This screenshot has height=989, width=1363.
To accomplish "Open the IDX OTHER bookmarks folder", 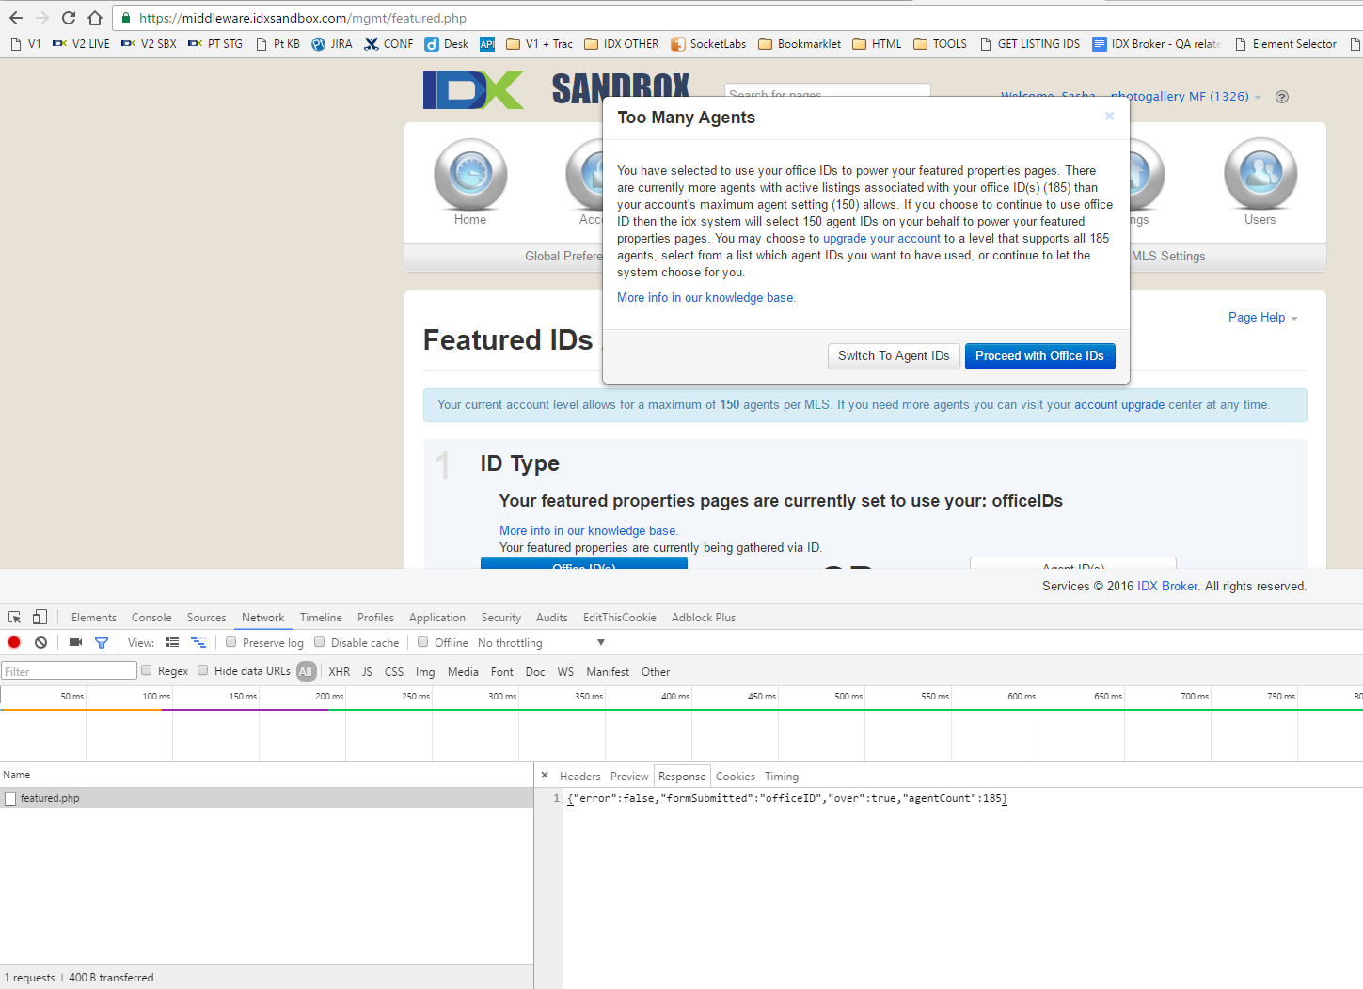I will coord(622,44).
